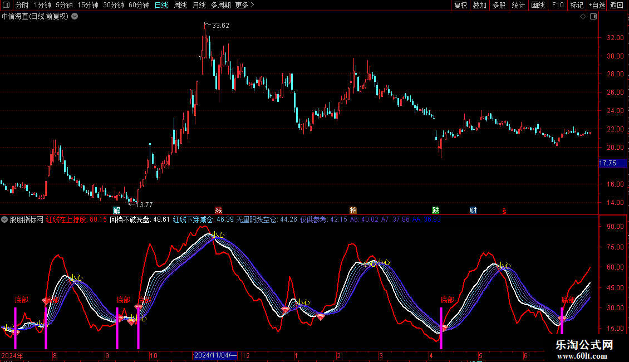
Task: Click the diamond marker icon above the chart
Action: click(583, 17)
